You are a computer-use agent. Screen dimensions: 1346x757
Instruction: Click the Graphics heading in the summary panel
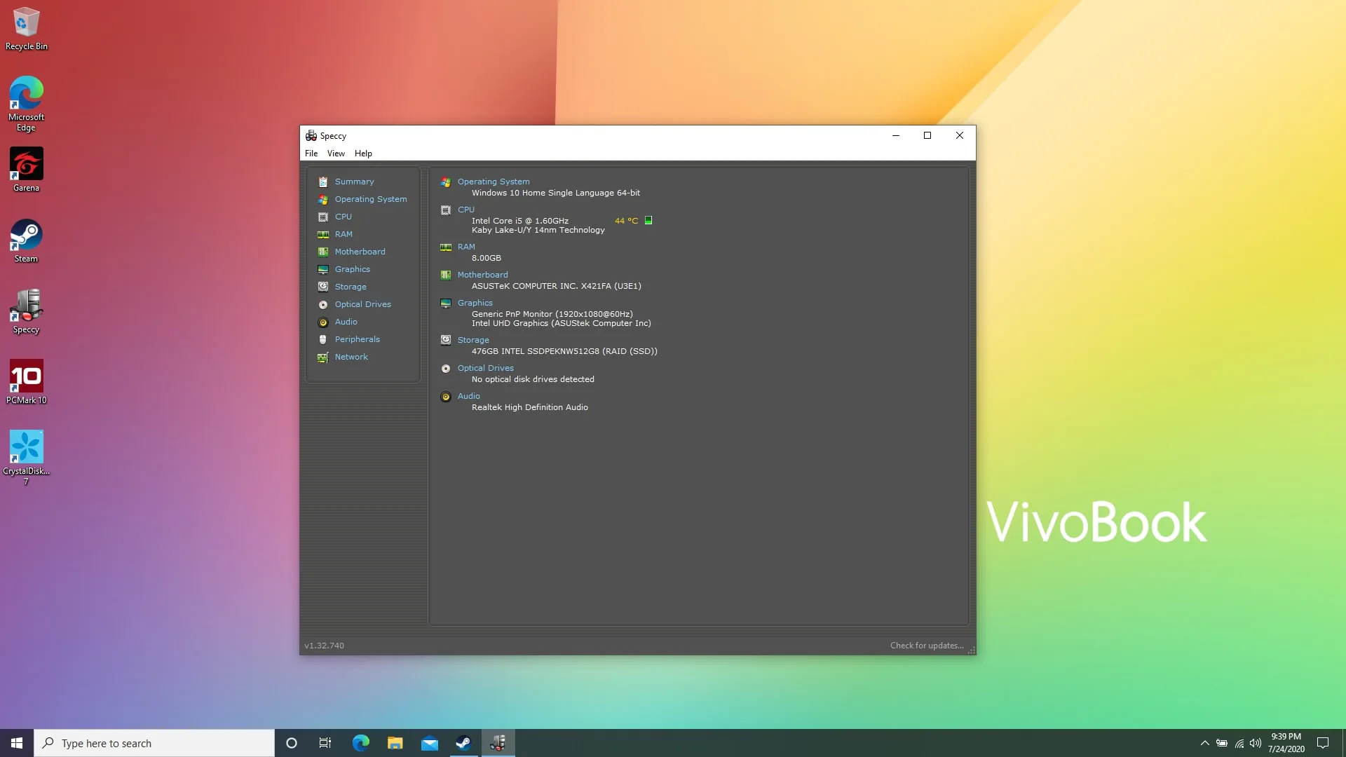click(x=475, y=303)
